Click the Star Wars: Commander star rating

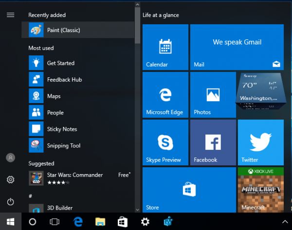tap(58, 182)
